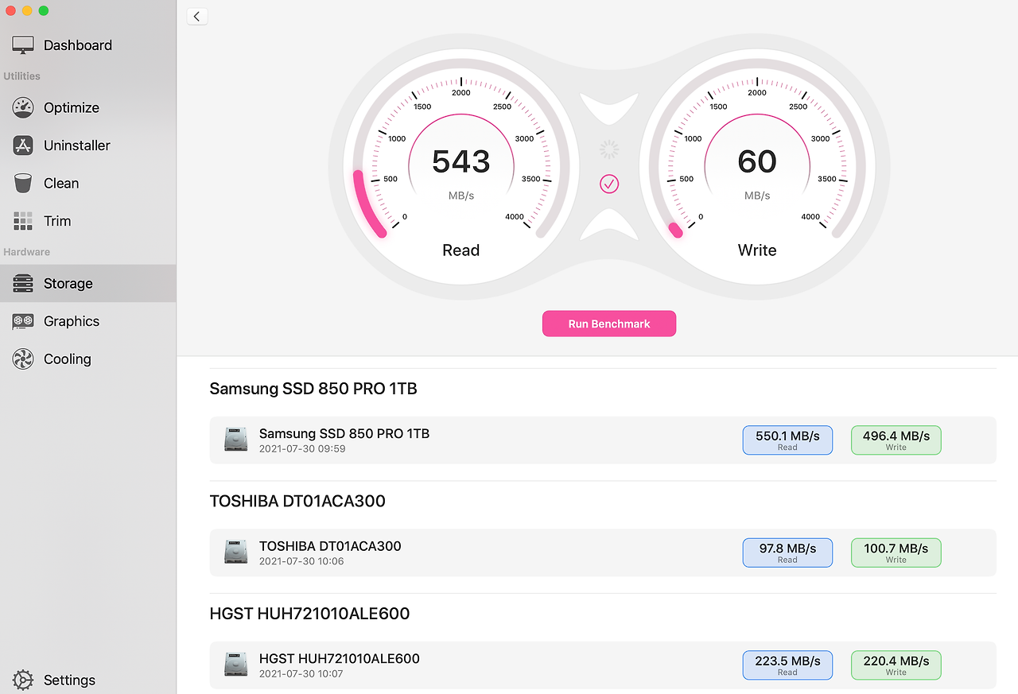Click the Clean trash bin icon
The width and height of the screenshot is (1018, 694).
pyautogui.click(x=23, y=183)
